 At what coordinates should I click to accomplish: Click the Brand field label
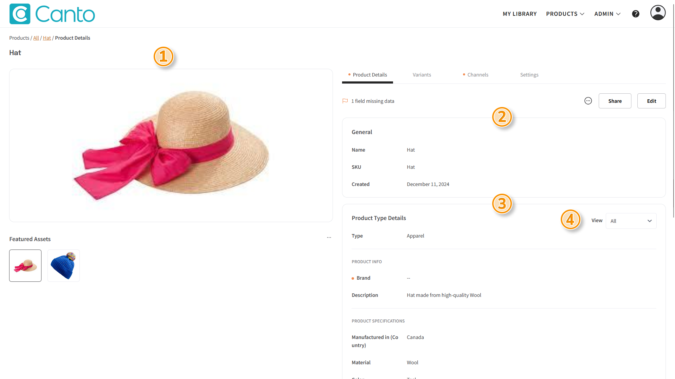[x=363, y=278]
